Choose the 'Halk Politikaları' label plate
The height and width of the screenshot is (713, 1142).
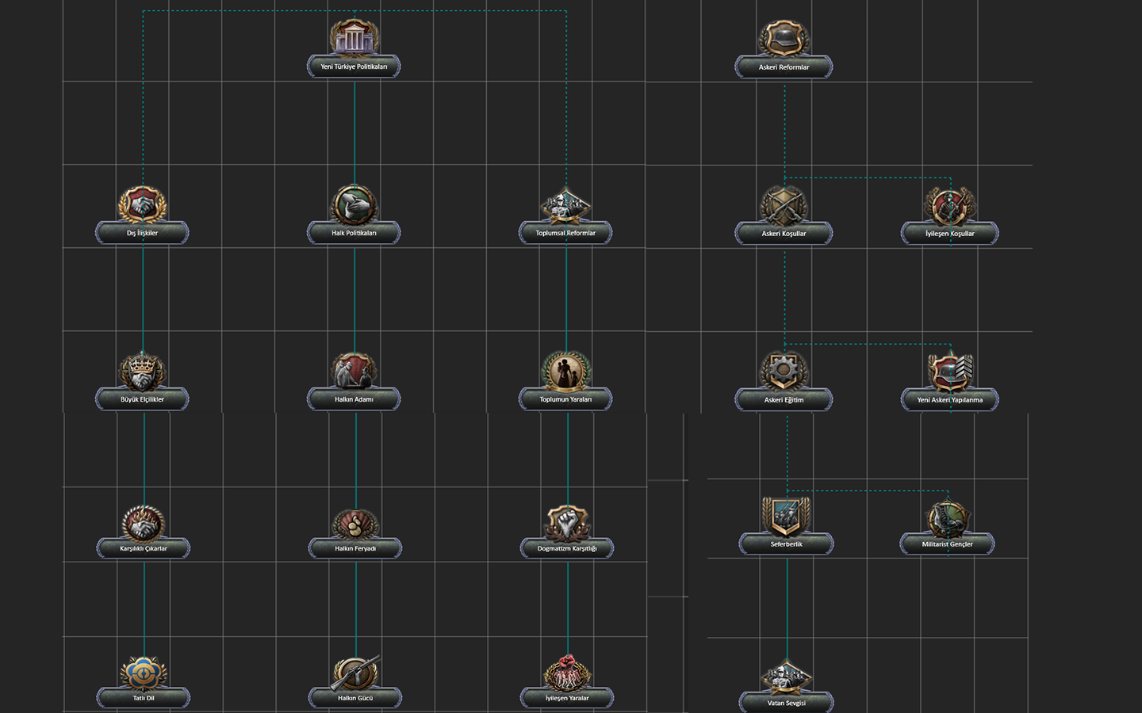pos(354,233)
